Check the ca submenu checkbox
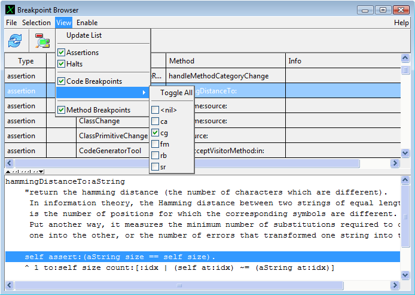The height and width of the screenshot is (295, 415). (x=155, y=121)
